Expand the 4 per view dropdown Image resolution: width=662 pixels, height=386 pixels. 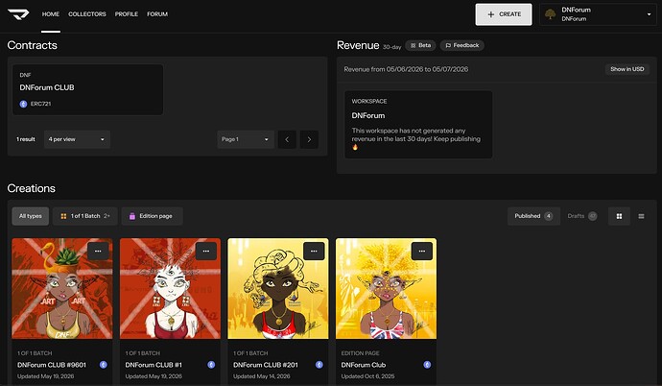77,139
